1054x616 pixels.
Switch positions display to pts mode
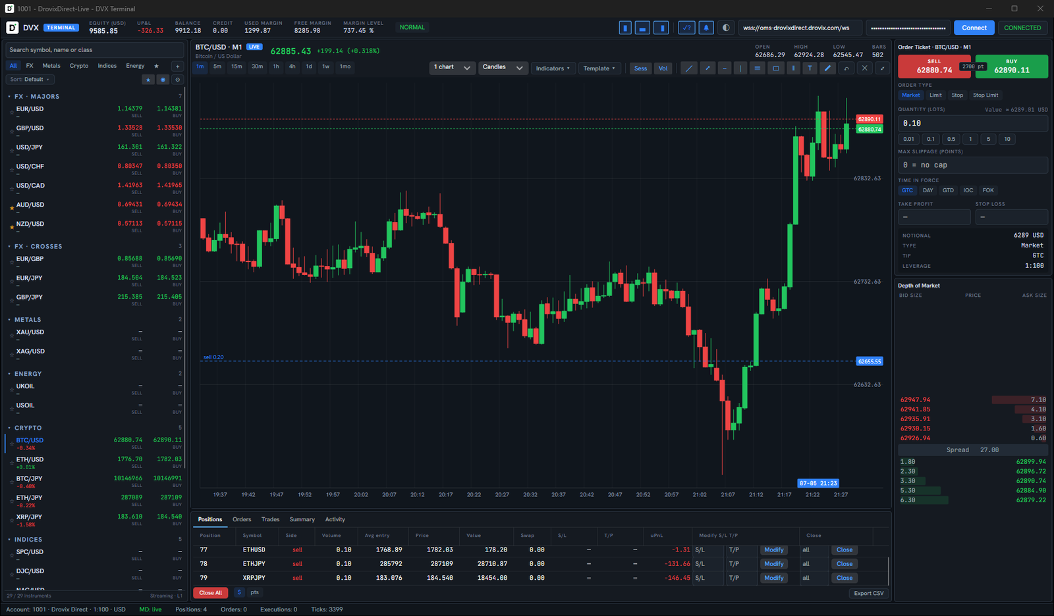[254, 592]
